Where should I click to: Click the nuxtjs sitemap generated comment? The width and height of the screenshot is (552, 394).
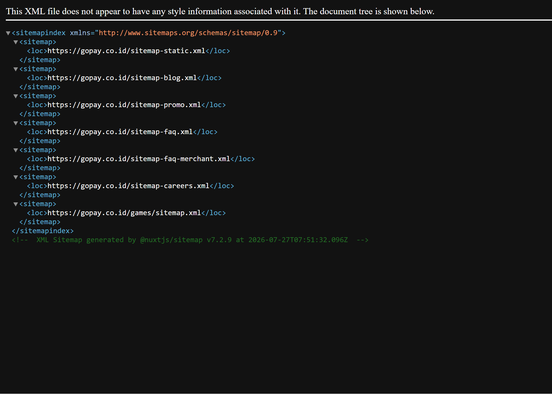pyautogui.click(x=190, y=240)
